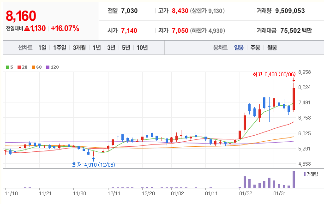Screen dimensions: 324x204
Task: Click the 시가 value 7,140
Action: pos(129,30)
